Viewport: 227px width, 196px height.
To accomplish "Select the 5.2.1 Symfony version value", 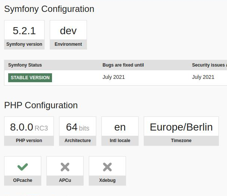I will (x=24, y=30).
